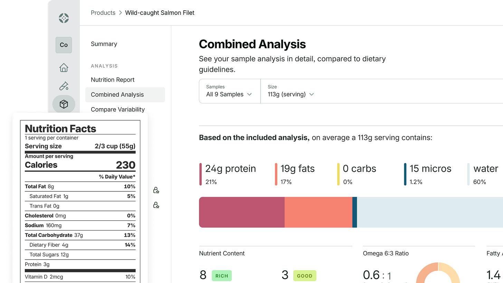503x283 pixels.
Task: Switch to the Nutrition Report section
Action: point(113,79)
